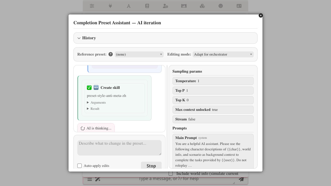
Task: Open the Reference preset dropdown
Action: 139,54
